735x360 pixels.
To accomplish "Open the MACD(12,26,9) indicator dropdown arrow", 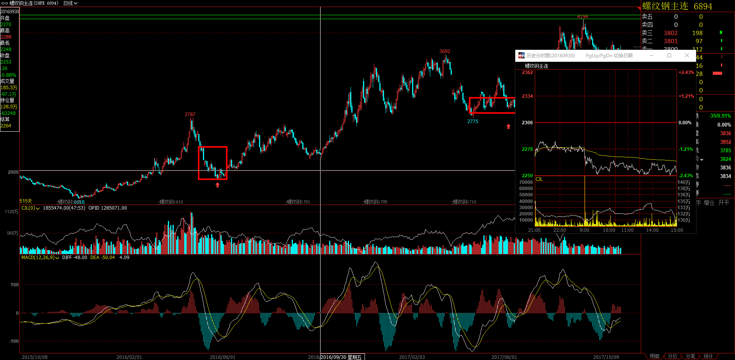I will [58, 258].
